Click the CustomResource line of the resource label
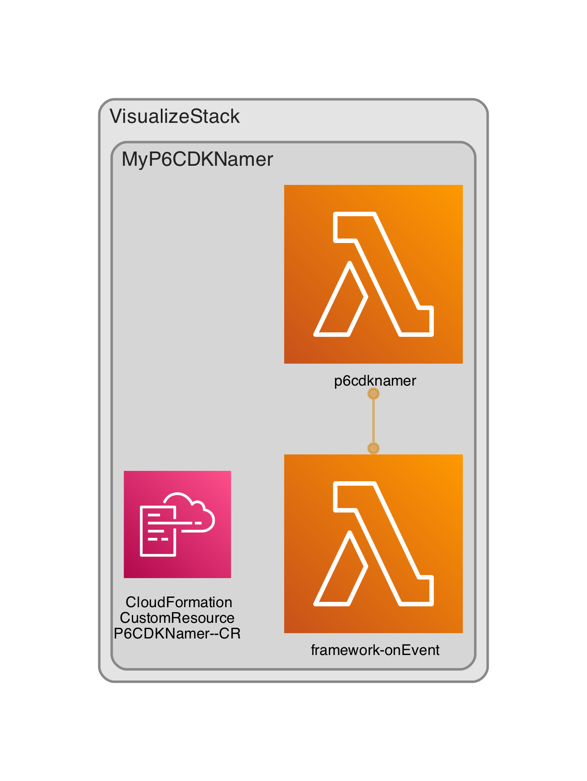The image size is (587, 781). 177,617
